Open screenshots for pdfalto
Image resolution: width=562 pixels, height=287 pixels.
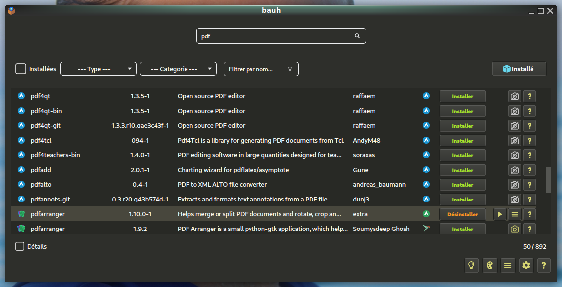[x=515, y=184]
